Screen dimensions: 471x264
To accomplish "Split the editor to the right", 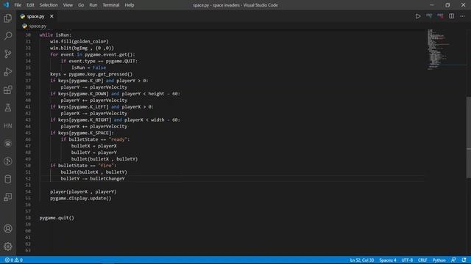I will point(451,16).
